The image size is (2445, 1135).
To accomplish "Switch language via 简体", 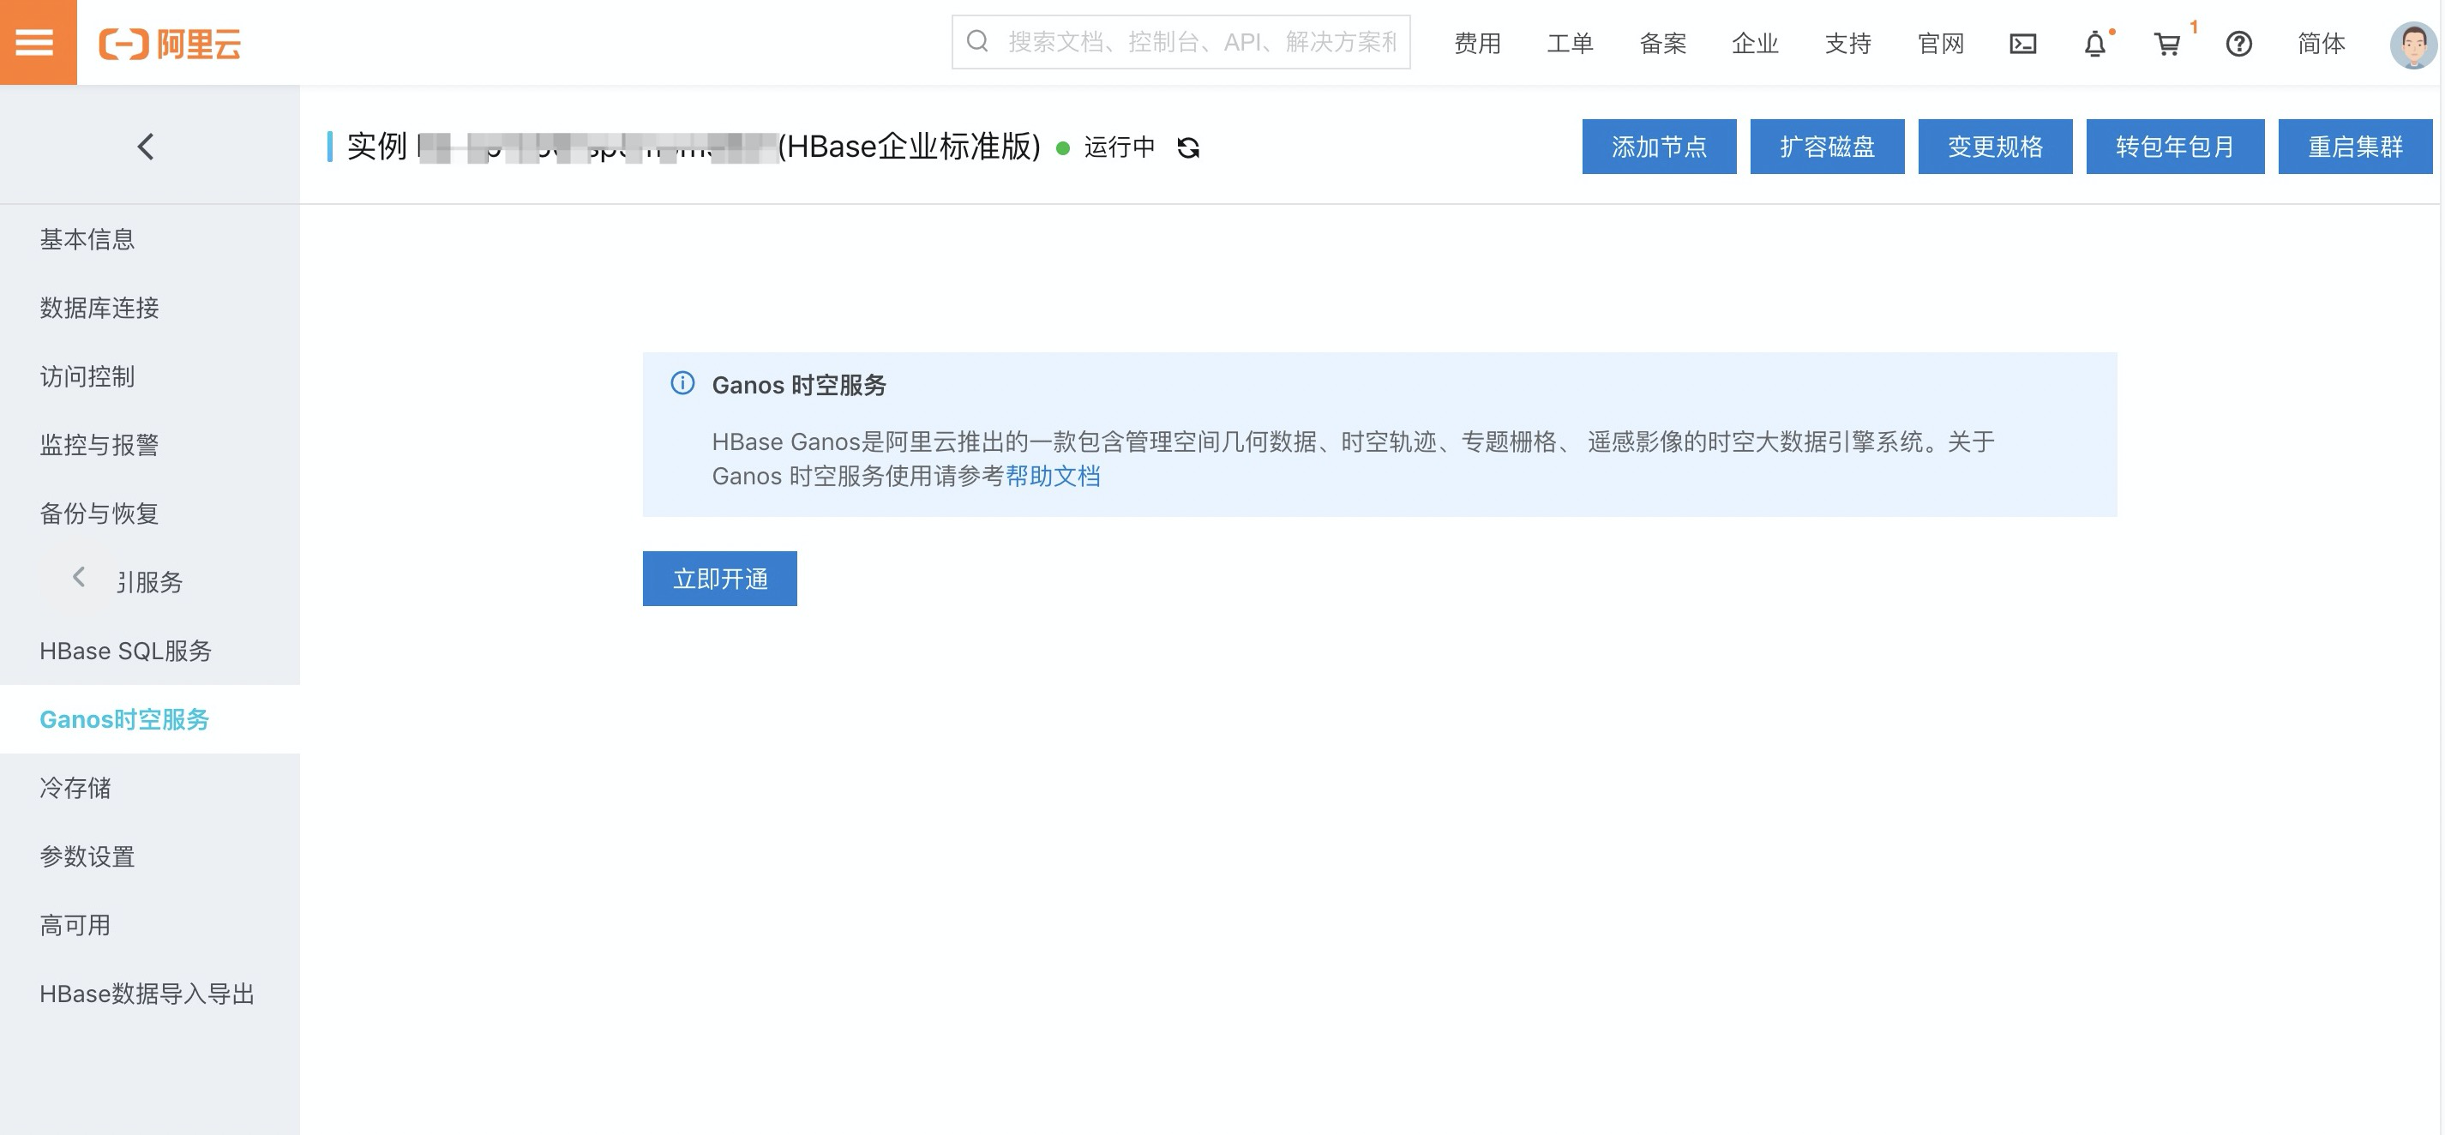I will point(2321,44).
